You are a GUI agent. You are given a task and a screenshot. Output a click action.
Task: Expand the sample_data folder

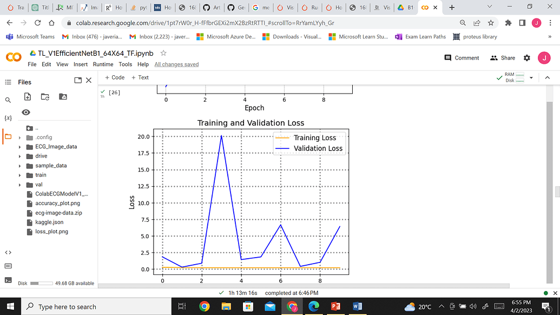tap(19, 166)
